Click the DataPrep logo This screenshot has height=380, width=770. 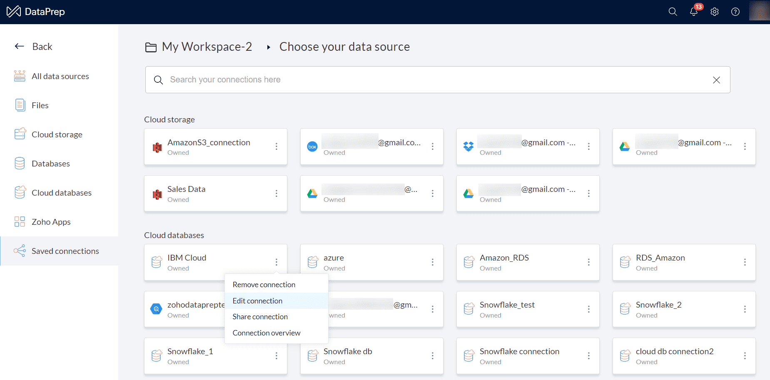click(x=36, y=12)
